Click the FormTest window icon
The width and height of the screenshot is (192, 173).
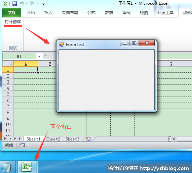click(x=62, y=45)
